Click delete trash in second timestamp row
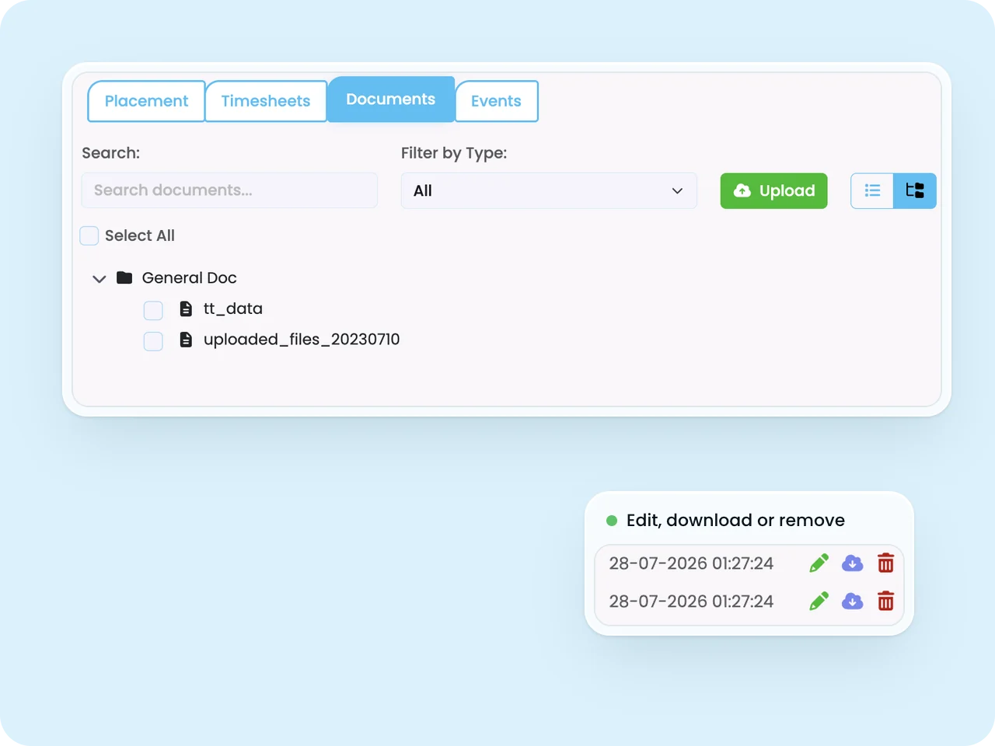The image size is (995, 746). tap(885, 601)
